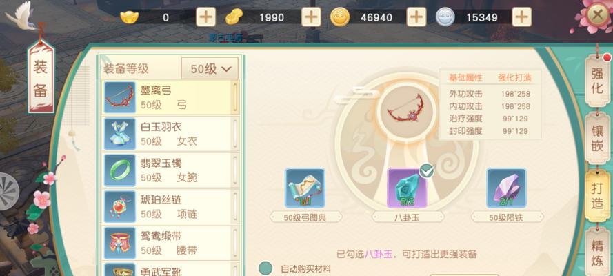This screenshot has width=613, height=276.
Task: Click the gold ingot currency icon
Action: tap(130, 17)
